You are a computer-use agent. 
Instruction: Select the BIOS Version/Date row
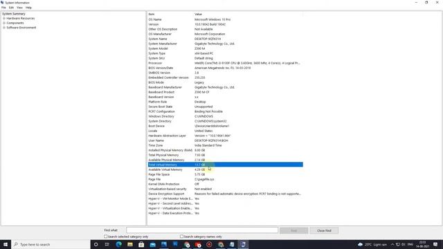tap(225, 68)
